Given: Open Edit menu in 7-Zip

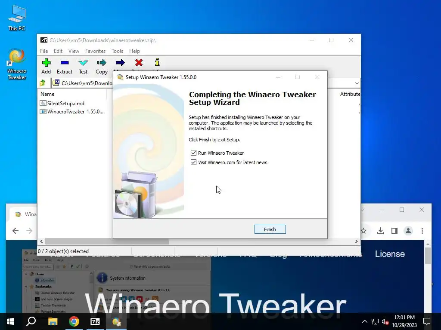Looking at the screenshot, I should point(58,51).
